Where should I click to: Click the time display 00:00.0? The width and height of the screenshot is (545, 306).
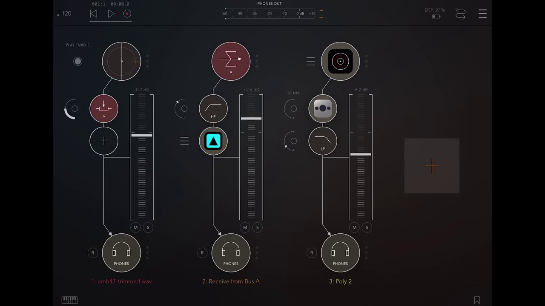pos(120,4)
